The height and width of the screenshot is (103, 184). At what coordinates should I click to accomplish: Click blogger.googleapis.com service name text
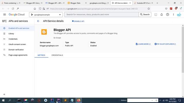pyautogui.click(x=49, y=46)
